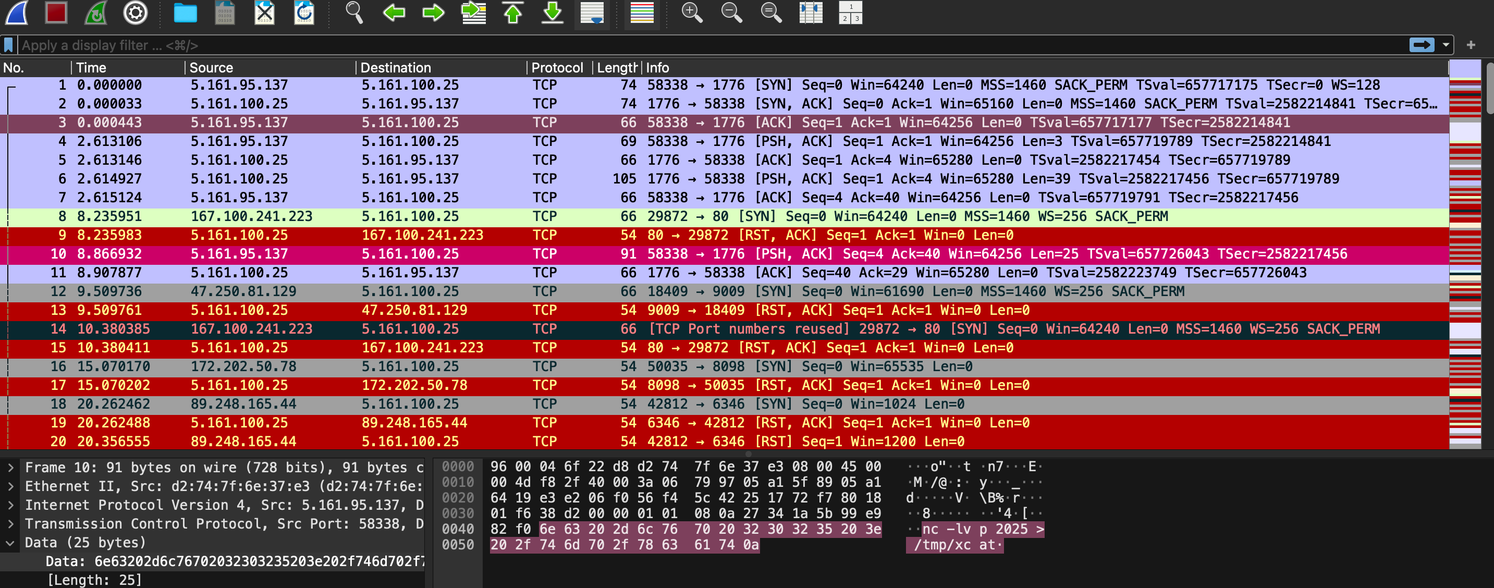Click ASCII text 'nc -lv p 2025 >'
The width and height of the screenshot is (1494, 588).
tap(983, 530)
